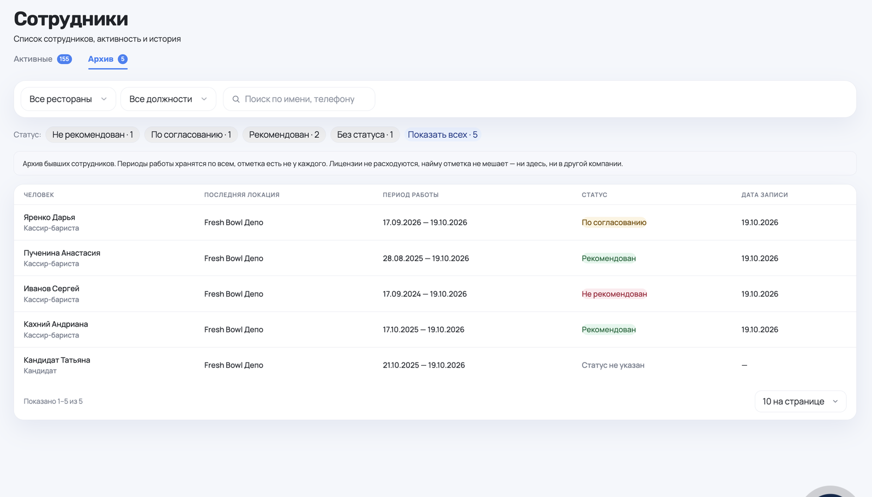Open the Все рестораны dropdown
The height and width of the screenshot is (497, 872).
(x=68, y=99)
